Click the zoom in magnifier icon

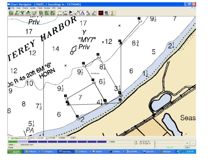click(x=88, y=13)
